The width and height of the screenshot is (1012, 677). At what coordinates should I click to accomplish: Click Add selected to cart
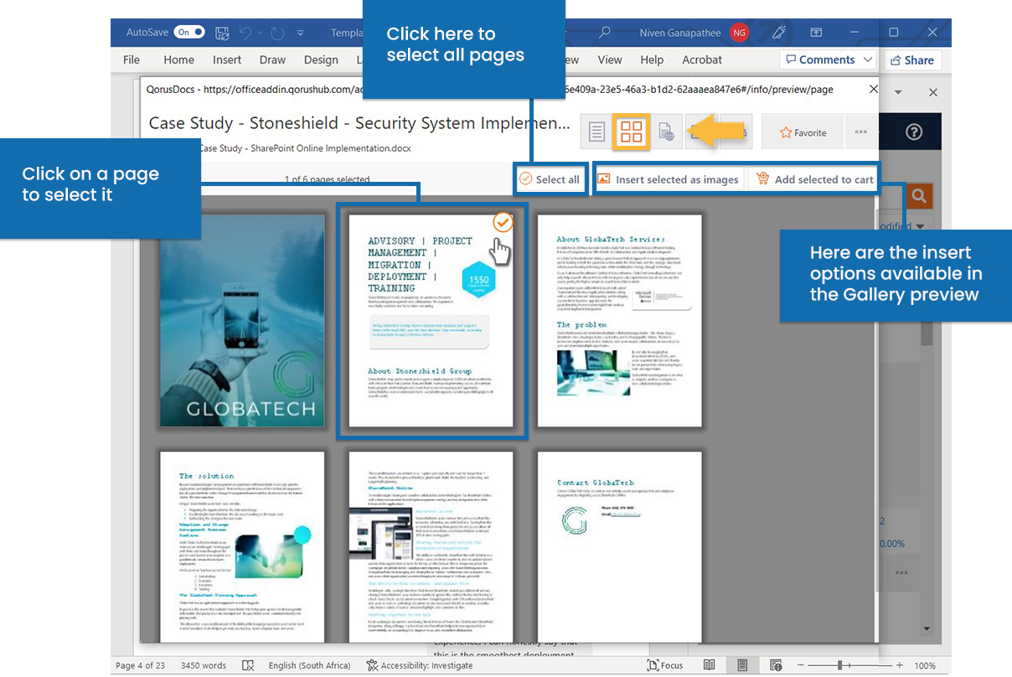(811, 178)
